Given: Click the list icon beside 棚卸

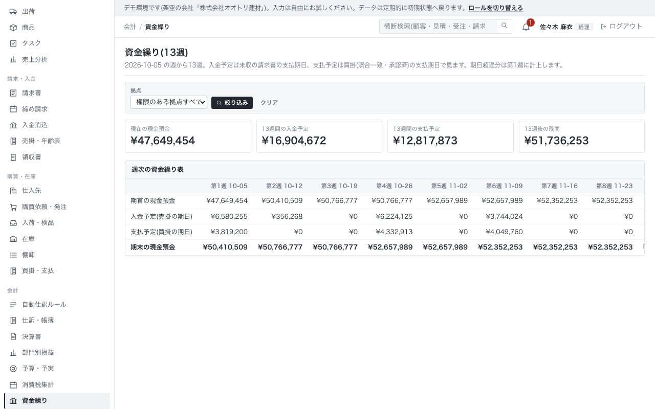Looking at the screenshot, I should point(13,255).
